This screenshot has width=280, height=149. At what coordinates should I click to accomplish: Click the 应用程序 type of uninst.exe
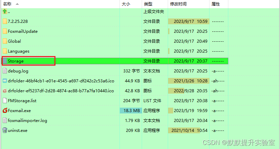coord(152,131)
